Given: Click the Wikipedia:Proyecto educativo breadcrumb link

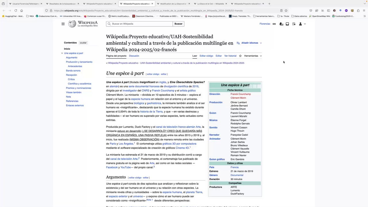Looking at the screenshot, I should coord(123,63).
